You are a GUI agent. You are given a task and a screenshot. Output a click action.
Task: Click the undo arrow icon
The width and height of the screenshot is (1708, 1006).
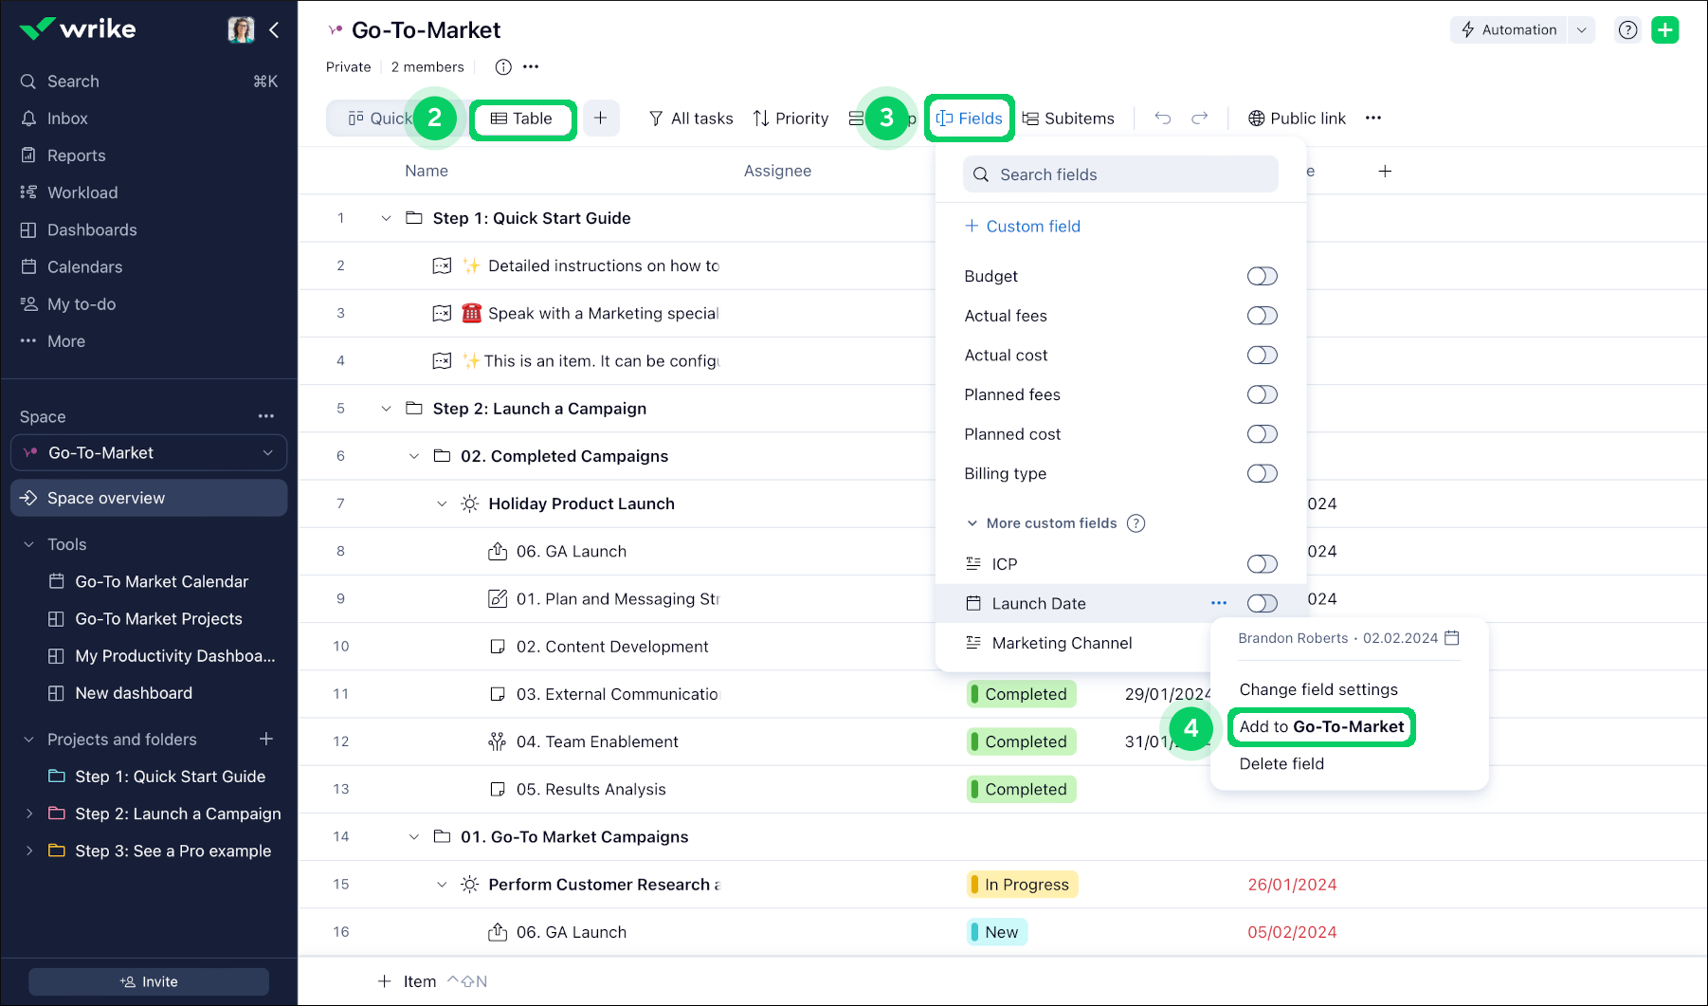(x=1163, y=118)
